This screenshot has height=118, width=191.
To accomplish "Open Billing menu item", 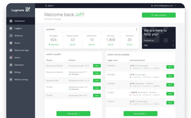I will click(x=21, y=72).
